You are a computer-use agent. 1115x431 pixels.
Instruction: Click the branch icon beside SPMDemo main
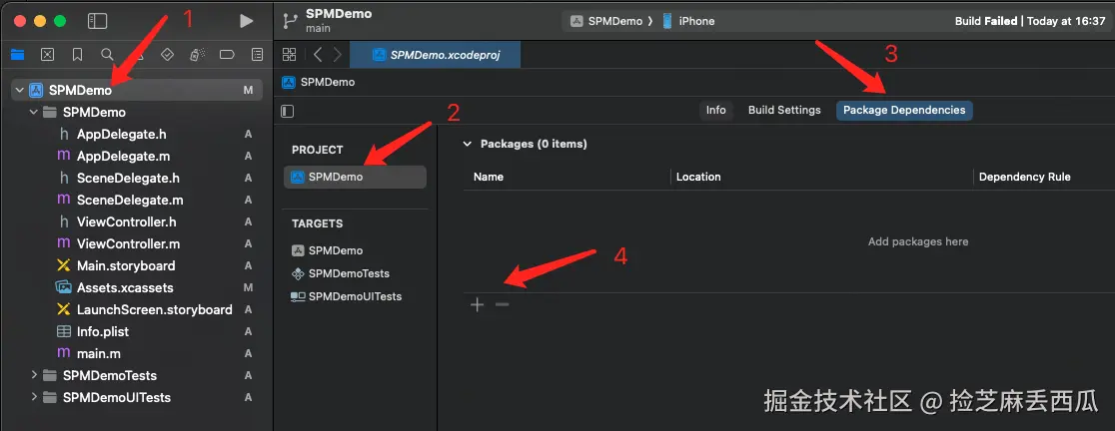pyautogui.click(x=290, y=21)
